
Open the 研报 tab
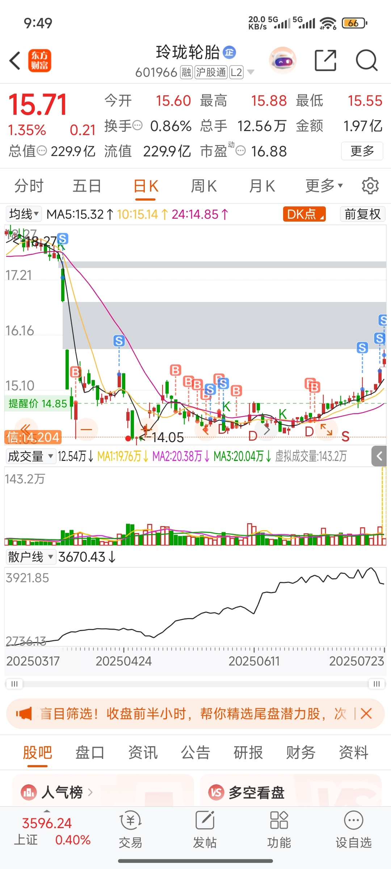coord(248,752)
